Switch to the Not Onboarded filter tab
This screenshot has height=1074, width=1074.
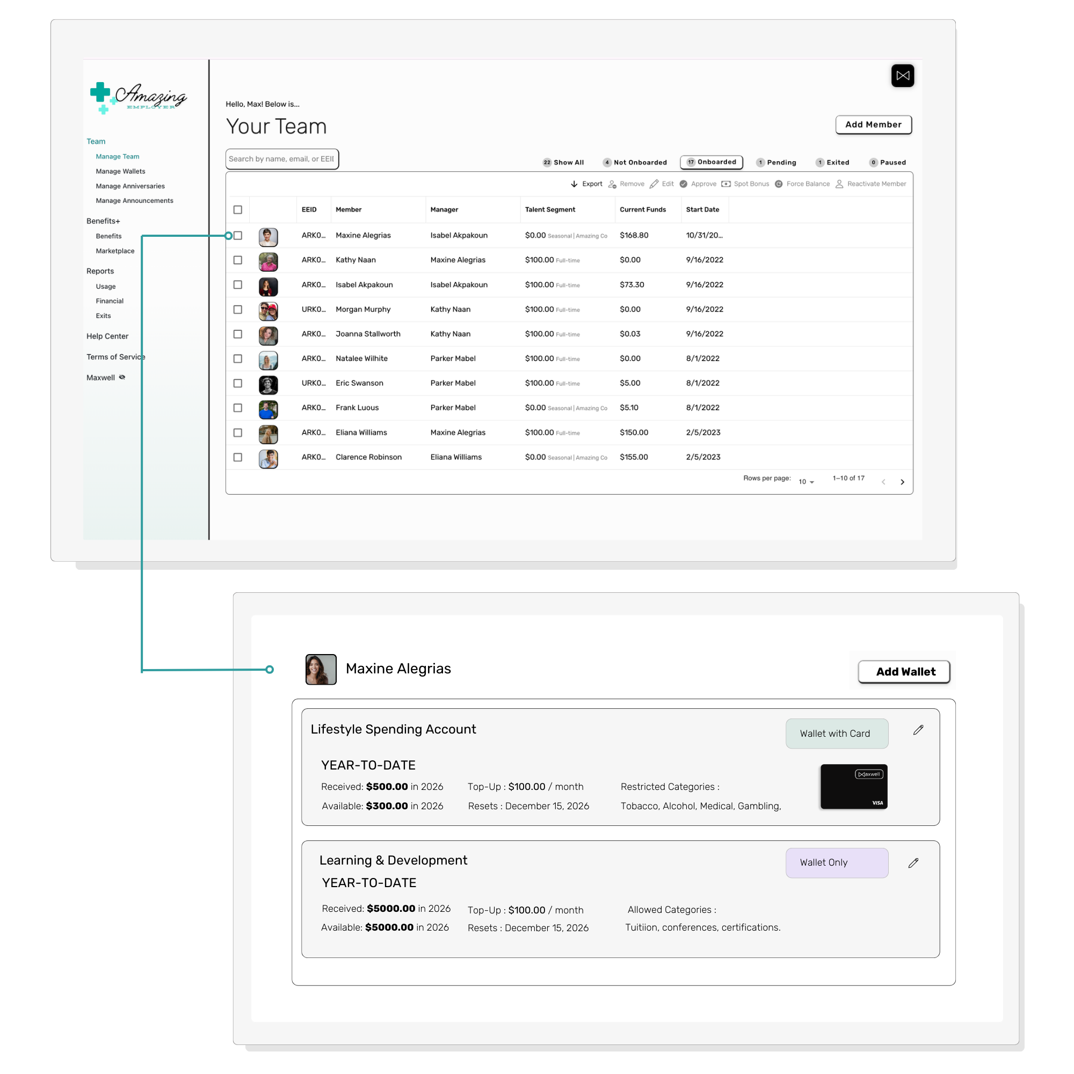tap(634, 162)
